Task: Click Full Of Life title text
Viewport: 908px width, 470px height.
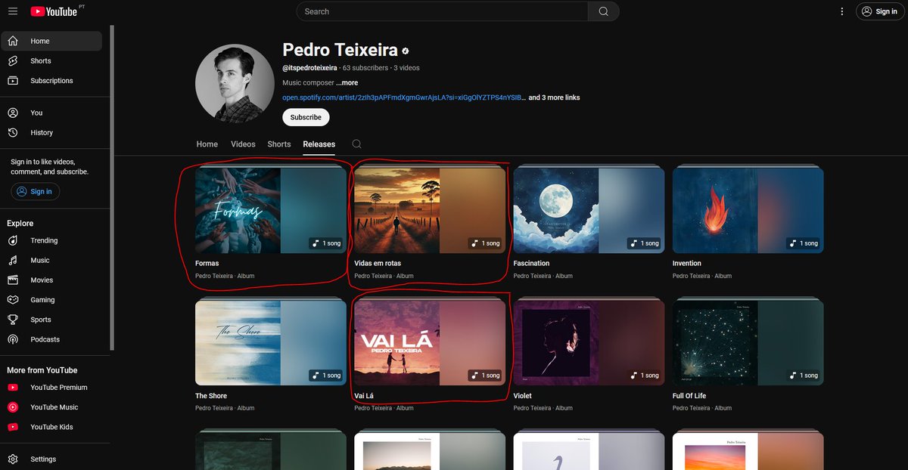Action: tap(689, 395)
